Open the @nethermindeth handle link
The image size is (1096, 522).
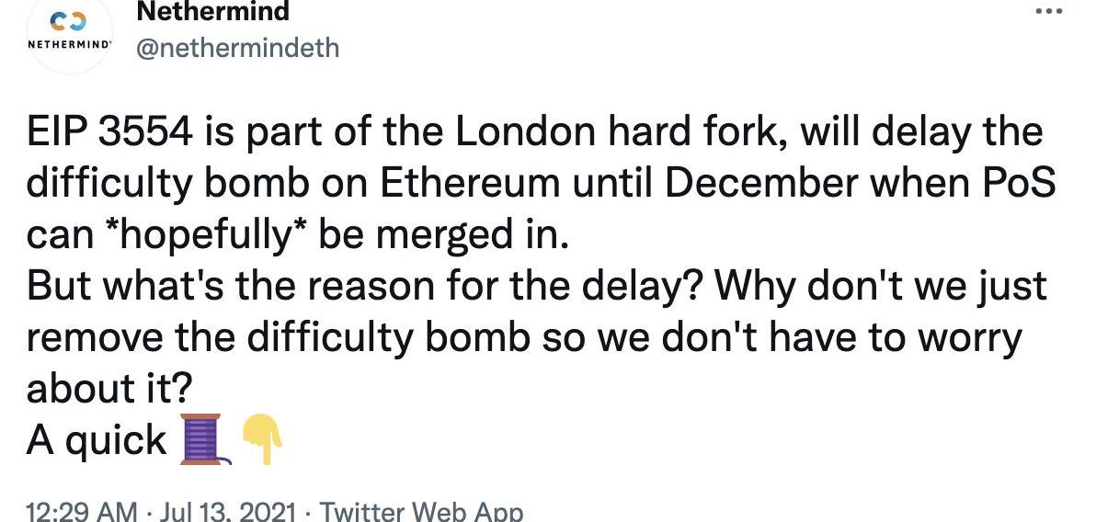point(237,48)
